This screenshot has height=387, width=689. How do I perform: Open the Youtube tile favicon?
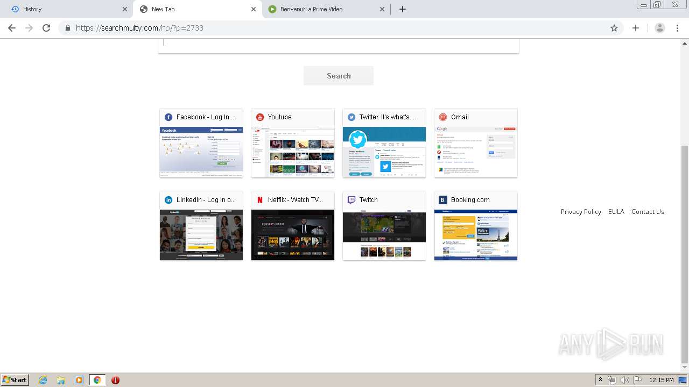[260, 117]
